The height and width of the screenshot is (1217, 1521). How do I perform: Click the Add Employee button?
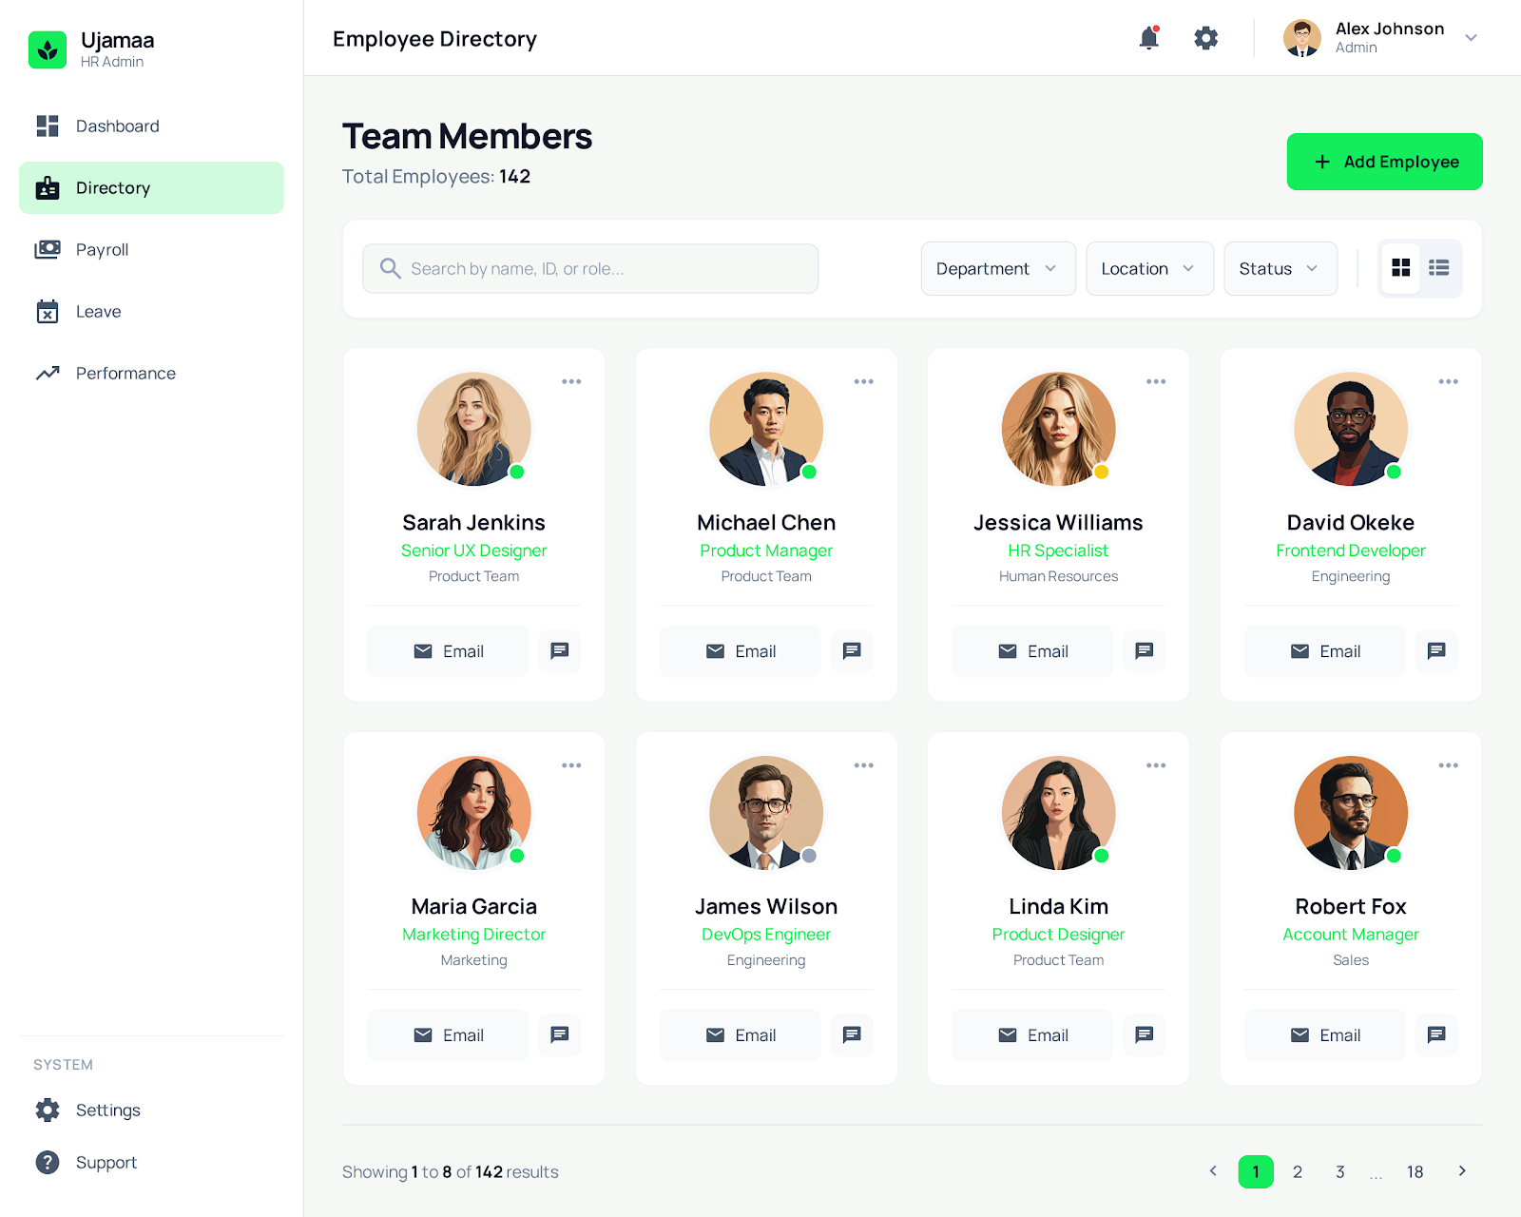point(1384,162)
